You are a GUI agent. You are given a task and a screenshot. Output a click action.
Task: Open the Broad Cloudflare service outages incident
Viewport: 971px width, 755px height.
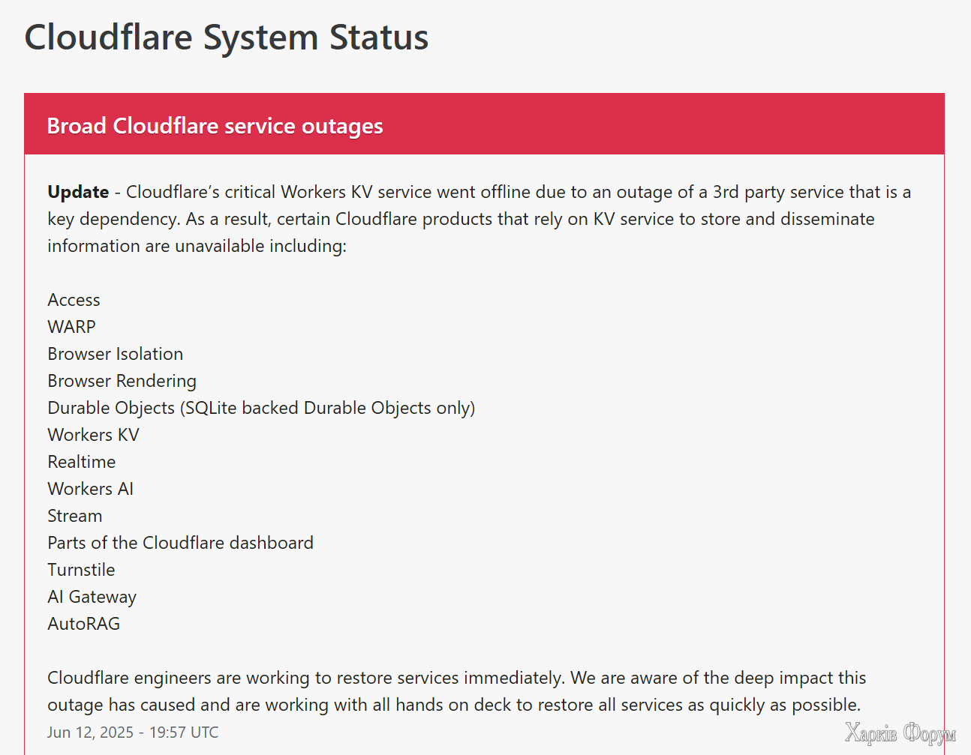pos(215,125)
